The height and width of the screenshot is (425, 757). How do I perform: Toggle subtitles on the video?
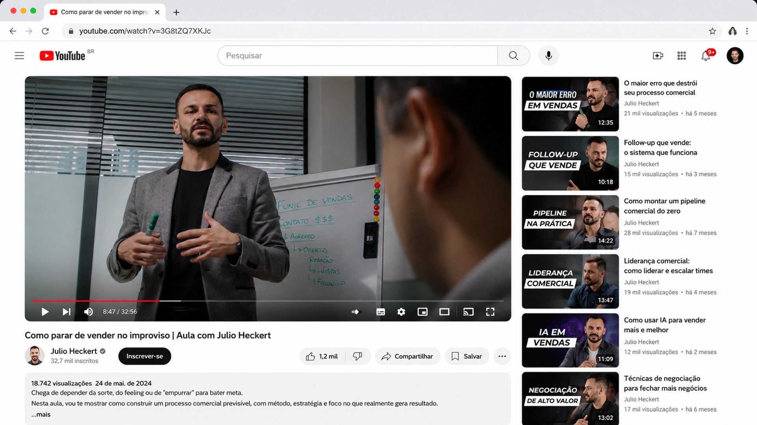[x=380, y=312]
